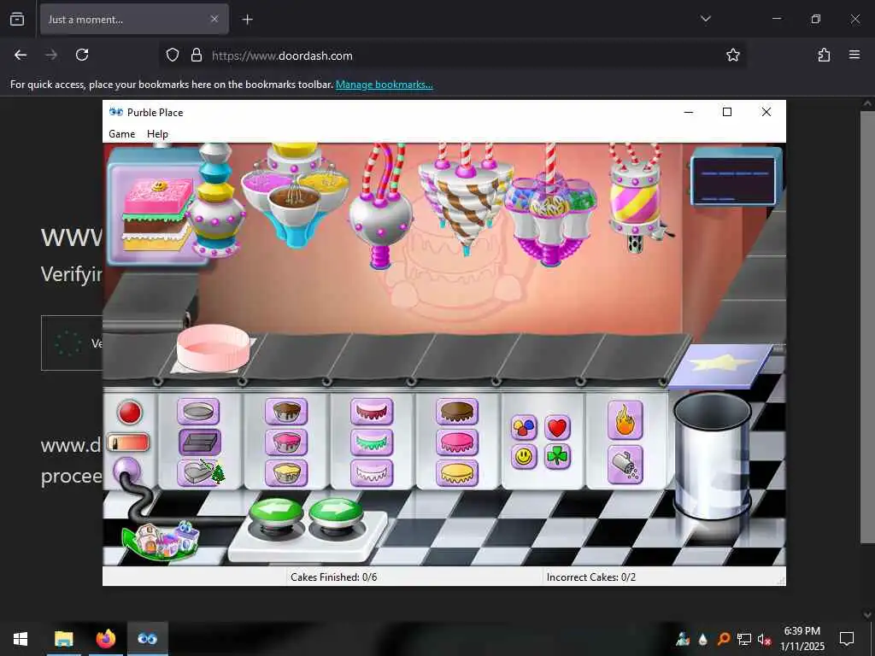
Task: Go back in Firefox
Action: click(x=21, y=55)
